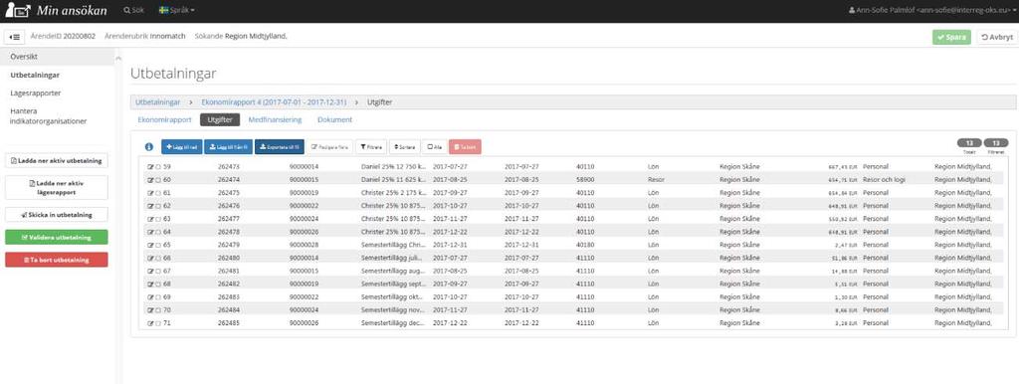This screenshot has height=384, width=1019.
Task: Tick the checkbox for row 60
Action: tap(158, 180)
